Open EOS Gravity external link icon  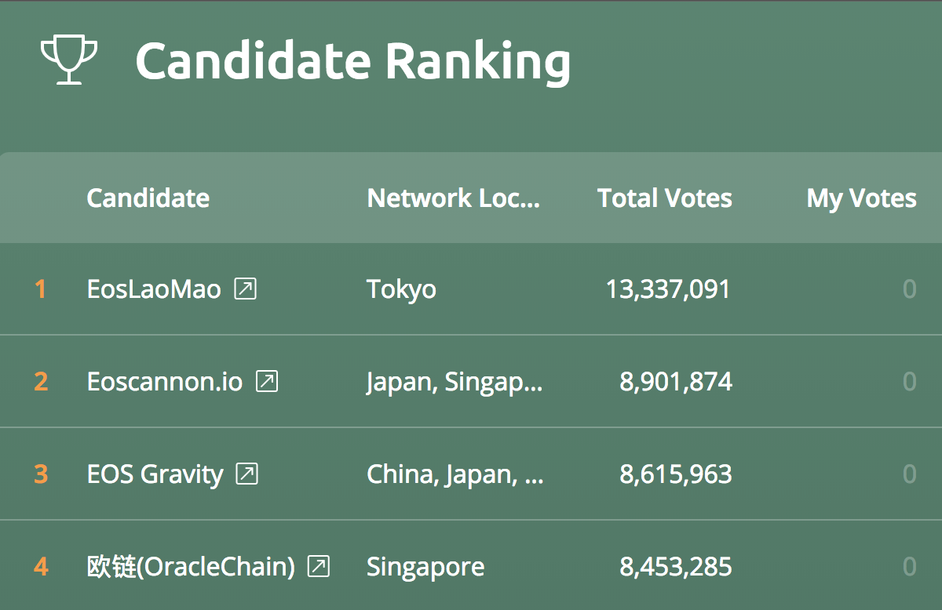(x=247, y=474)
